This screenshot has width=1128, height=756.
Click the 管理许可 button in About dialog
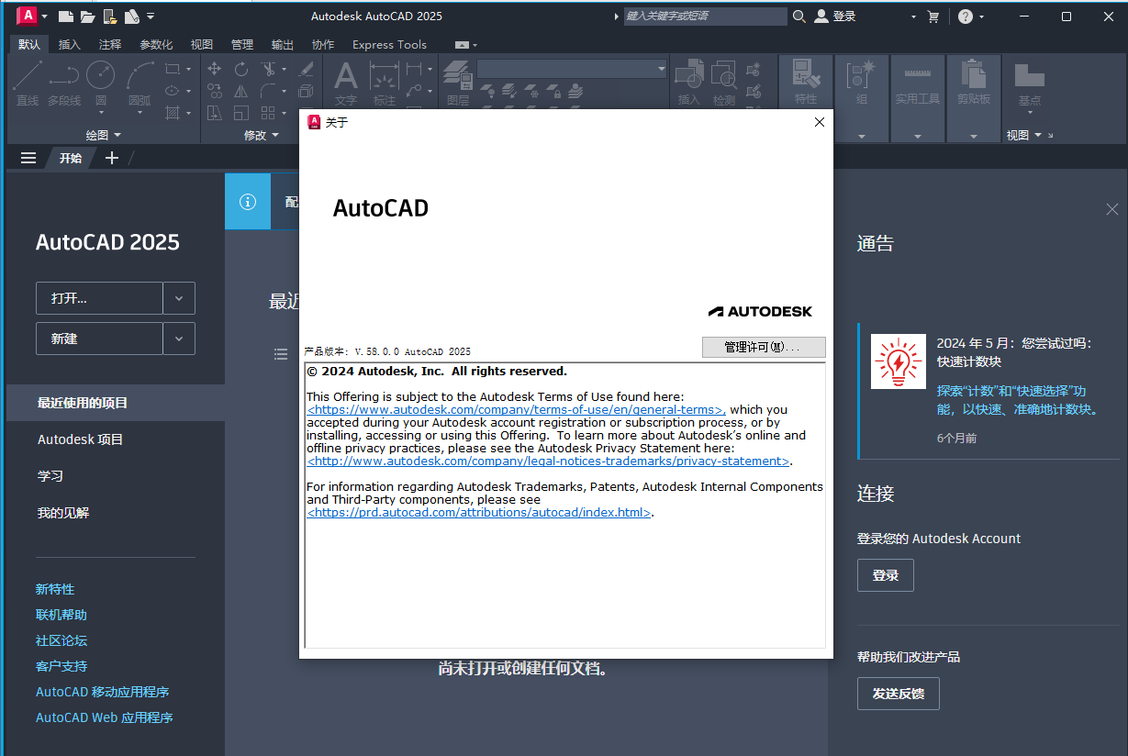764,348
